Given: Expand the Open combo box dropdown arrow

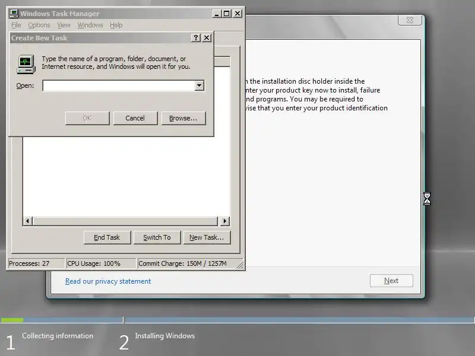Looking at the screenshot, I should (199, 85).
